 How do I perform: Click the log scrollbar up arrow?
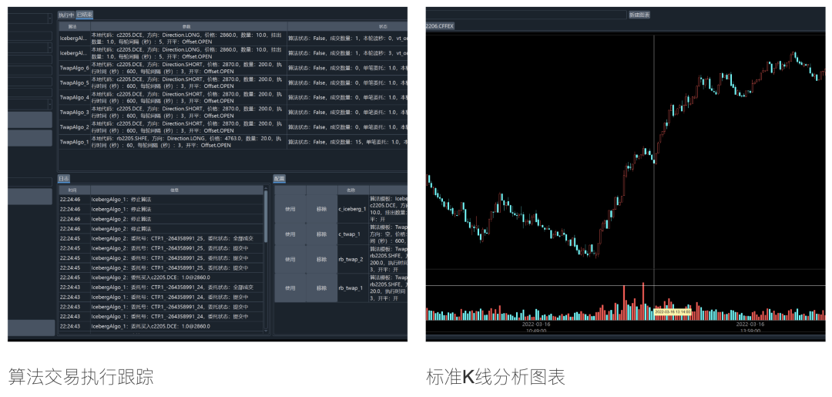266,188
